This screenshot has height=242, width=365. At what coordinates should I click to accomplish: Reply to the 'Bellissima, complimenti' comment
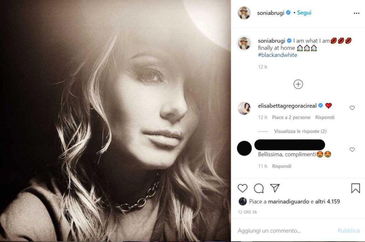(282, 166)
